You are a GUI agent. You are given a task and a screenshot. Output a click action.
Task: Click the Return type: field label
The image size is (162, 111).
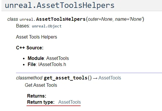41,102
